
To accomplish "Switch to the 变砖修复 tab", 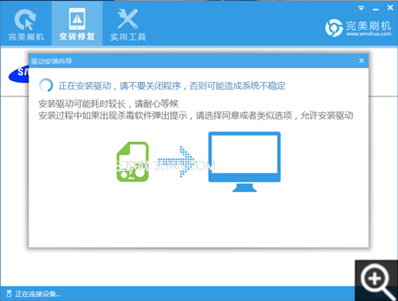I will [77, 24].
